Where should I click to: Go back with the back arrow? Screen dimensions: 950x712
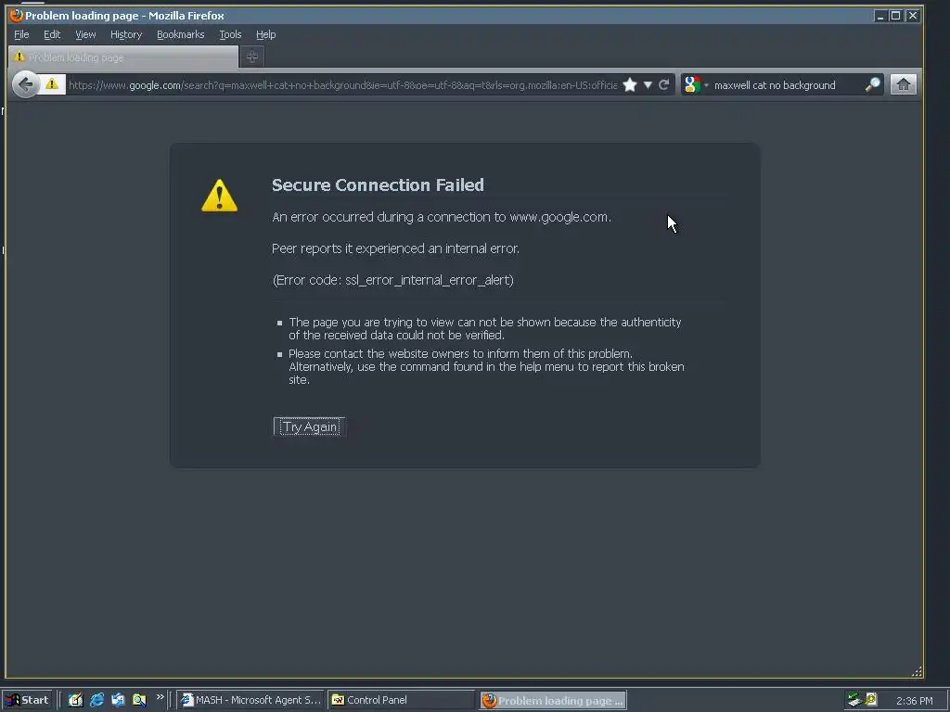click(x=25, y=84)
